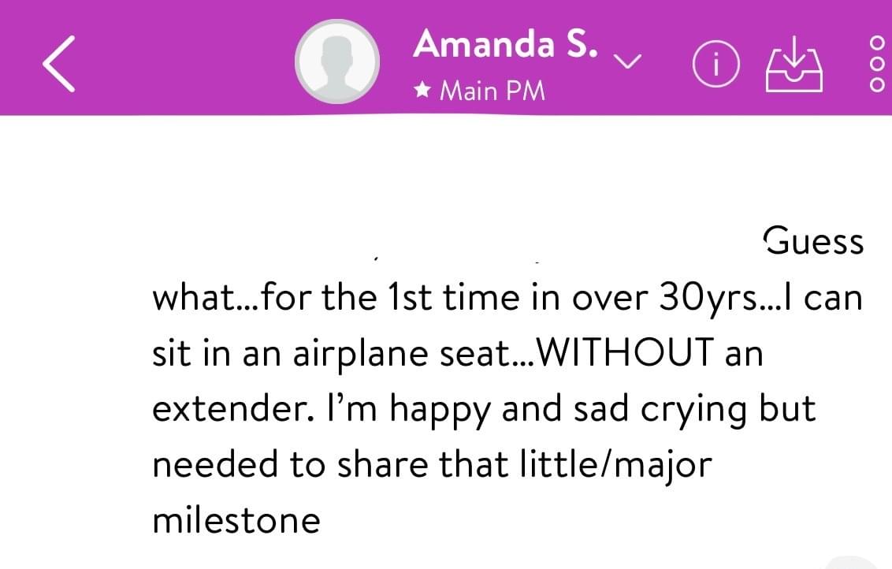The width and height of the screenshot is (892, 569).
Task: Click the "30yrs" text in the message
Action: [x=708, y=298]
